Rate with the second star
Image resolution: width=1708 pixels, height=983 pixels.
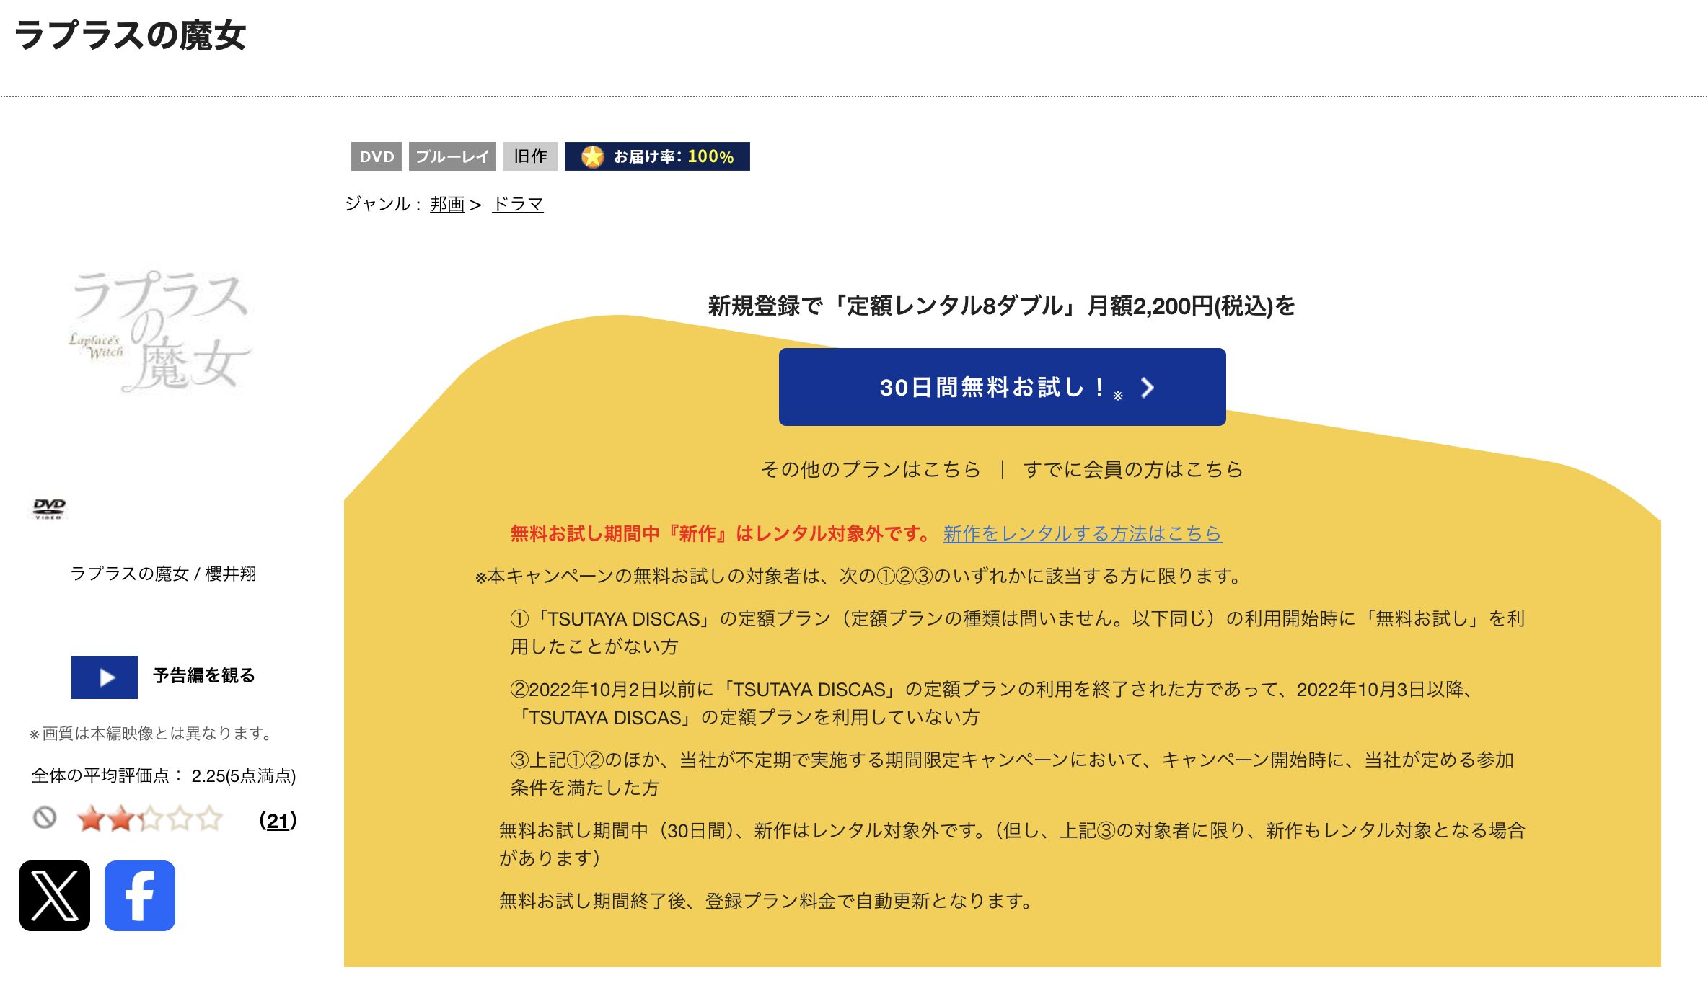pyautogui.click(x=121, y=819)
